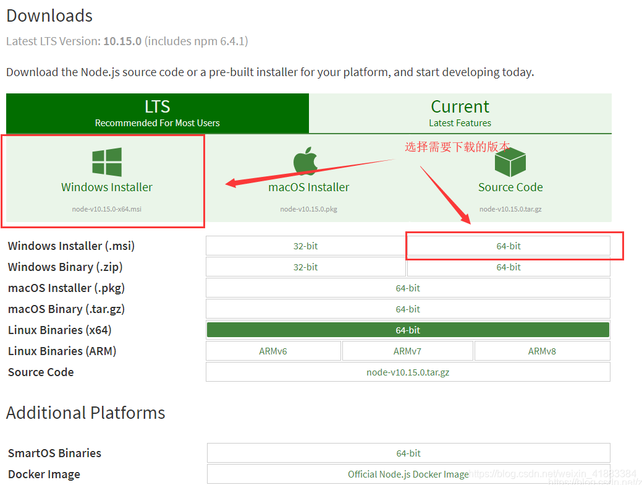The width and height of the screenshot is (642, 485).
Task: Download the ARMv6 Linux binary
Action: 273,350
